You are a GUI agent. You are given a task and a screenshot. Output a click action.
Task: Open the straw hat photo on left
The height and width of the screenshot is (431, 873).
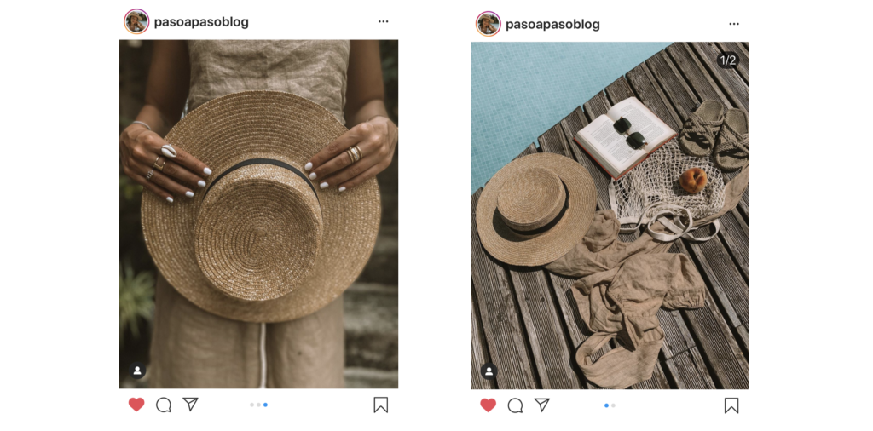(x=258, y=214)
